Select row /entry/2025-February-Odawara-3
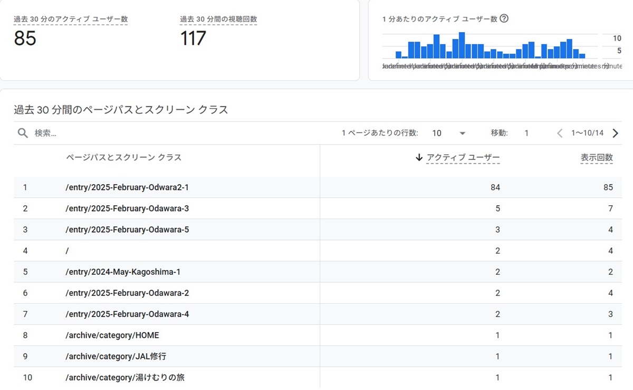 [318, 208]
